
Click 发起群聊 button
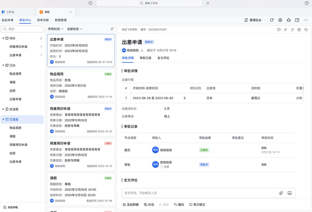[x=131, y=205]
